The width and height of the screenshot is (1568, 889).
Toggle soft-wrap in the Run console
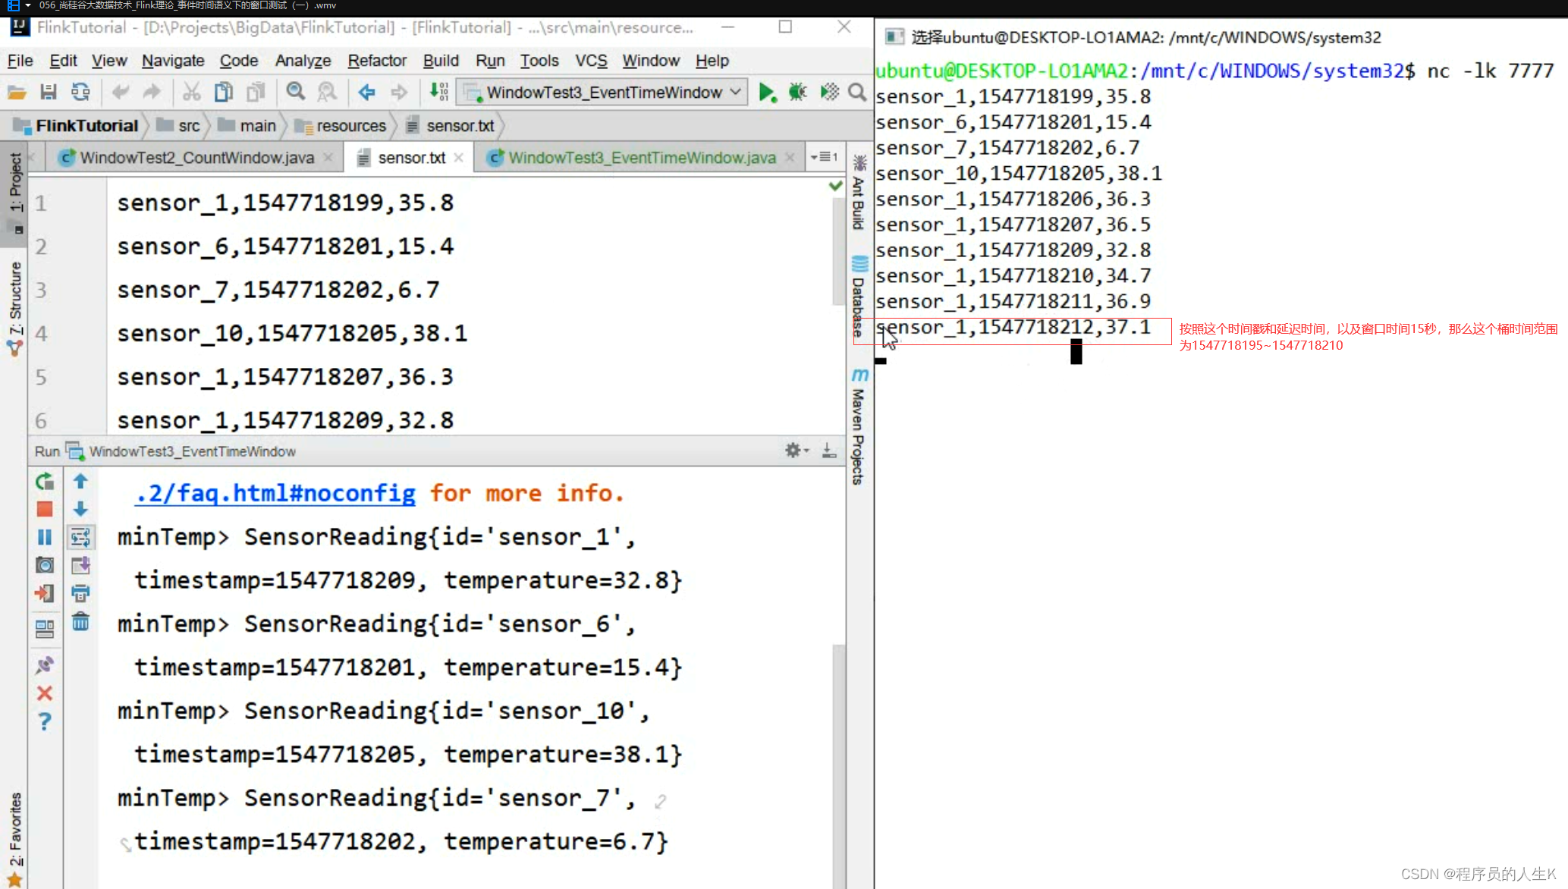click(x=80, y=538)
